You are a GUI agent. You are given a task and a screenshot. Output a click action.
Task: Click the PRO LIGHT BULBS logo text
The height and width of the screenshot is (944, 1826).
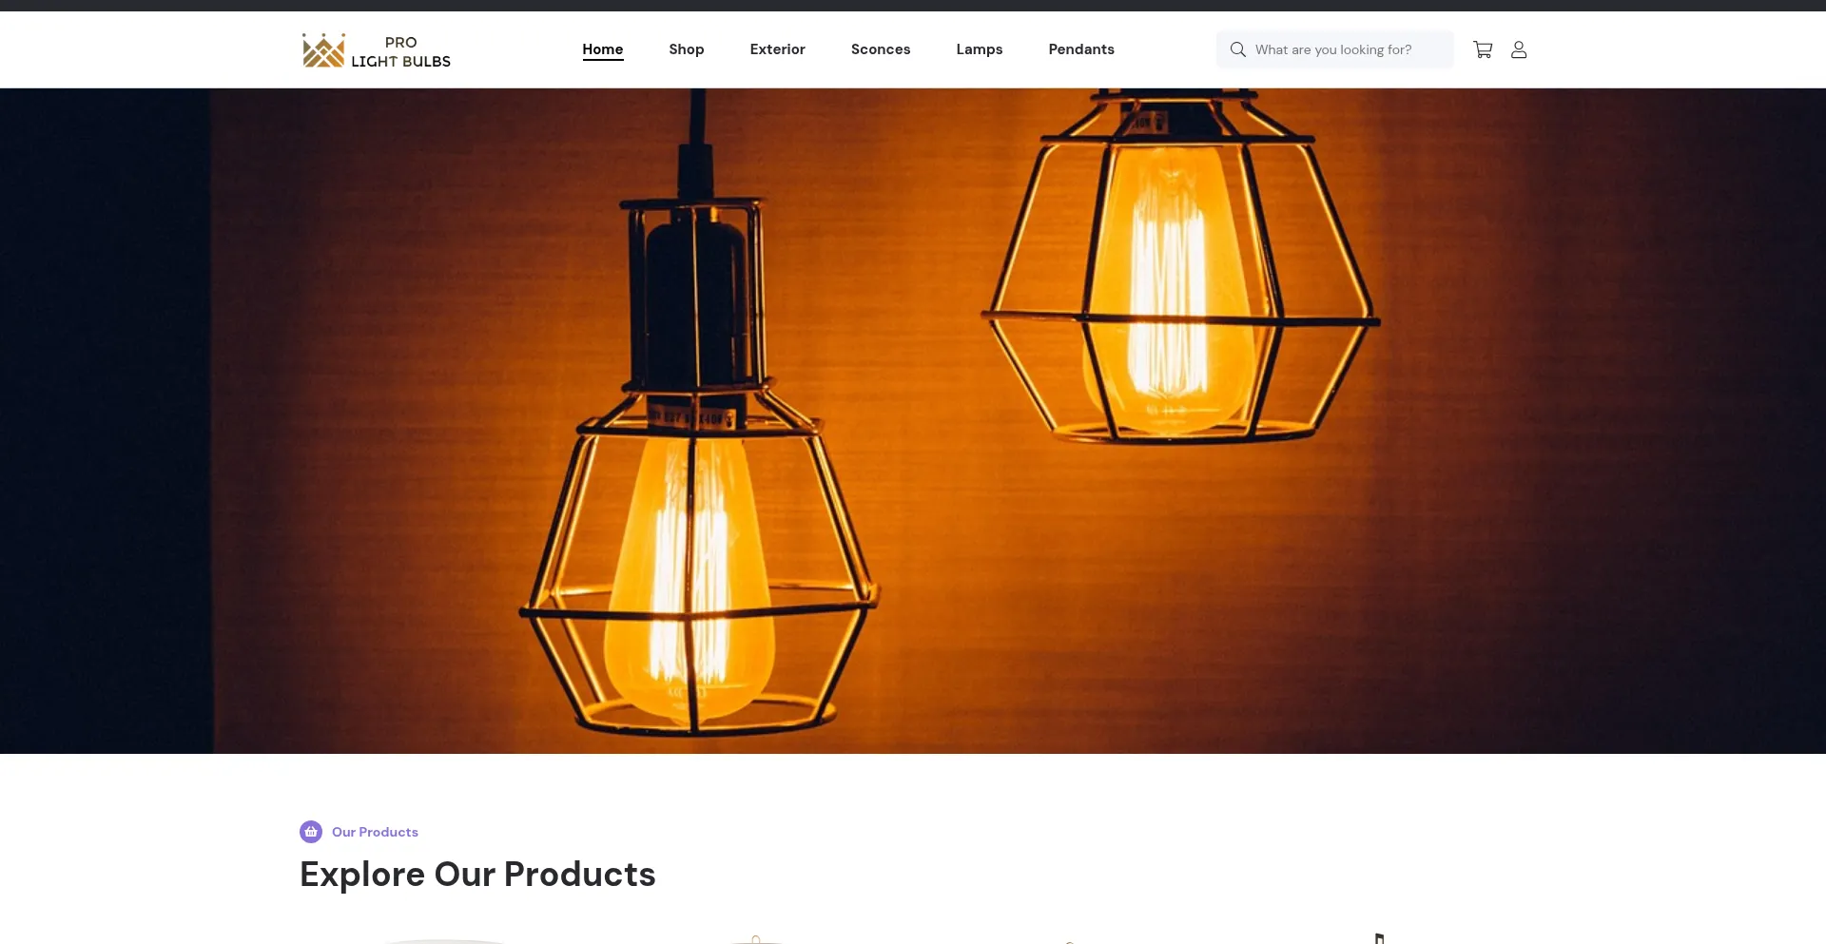[x=400, y=51]
